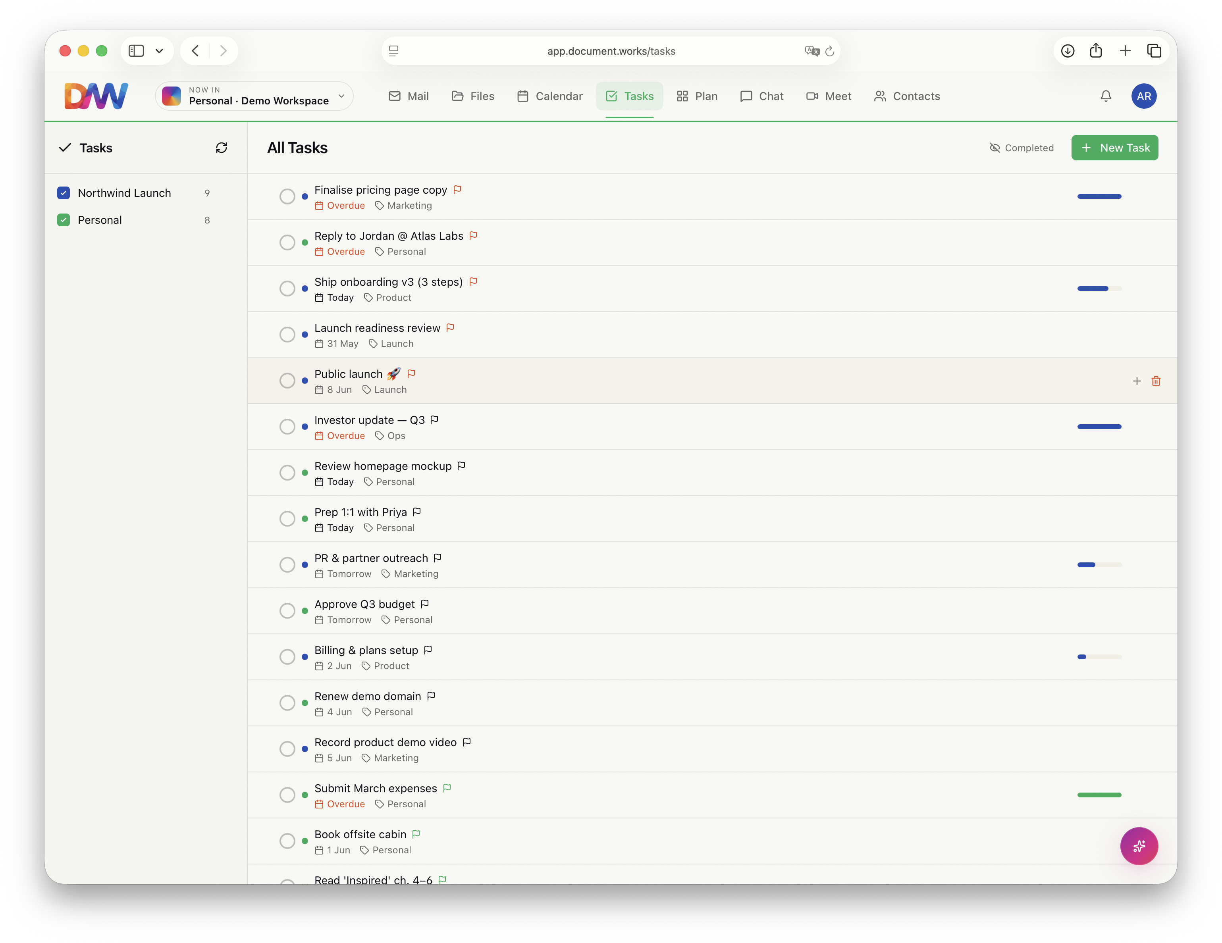This screenshot has height=943, width=1222.
Task: Click progress bar on Billing & plans setup
Action: tap(1099, 656)
